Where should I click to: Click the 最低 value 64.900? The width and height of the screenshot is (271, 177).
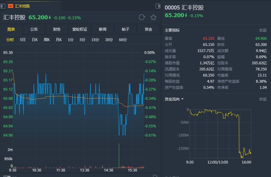(x=261, y=39)
